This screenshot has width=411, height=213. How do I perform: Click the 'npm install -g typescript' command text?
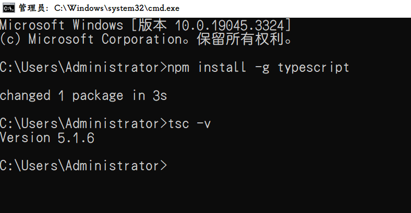pos(259,67)
